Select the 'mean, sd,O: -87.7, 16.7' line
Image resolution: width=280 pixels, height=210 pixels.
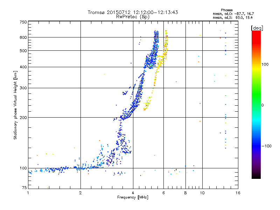point(233,14)
